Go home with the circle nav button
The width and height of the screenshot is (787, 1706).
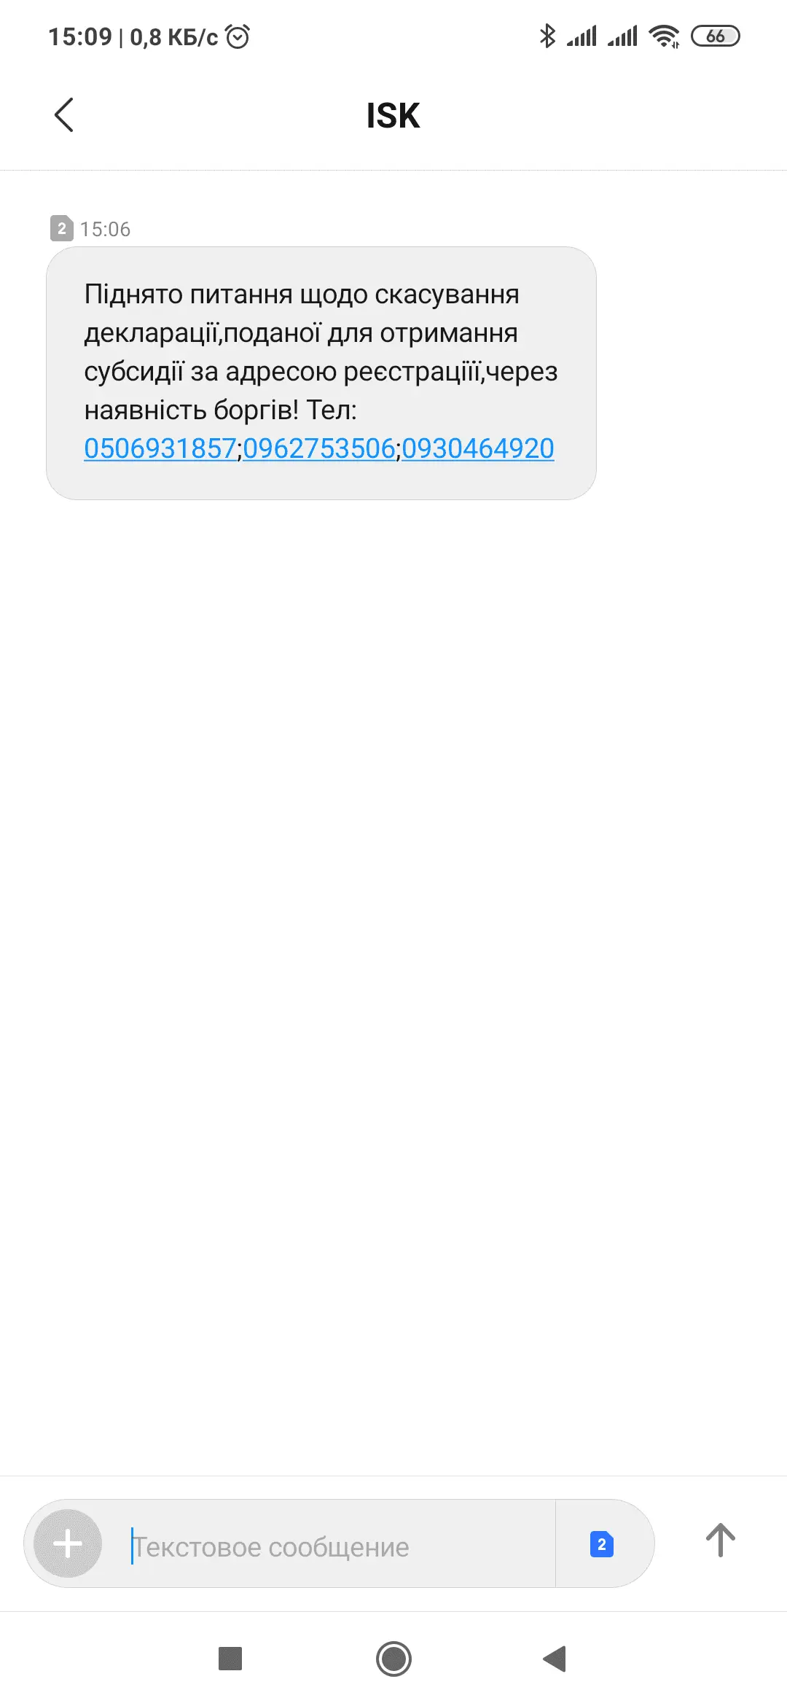point(393,1659)
